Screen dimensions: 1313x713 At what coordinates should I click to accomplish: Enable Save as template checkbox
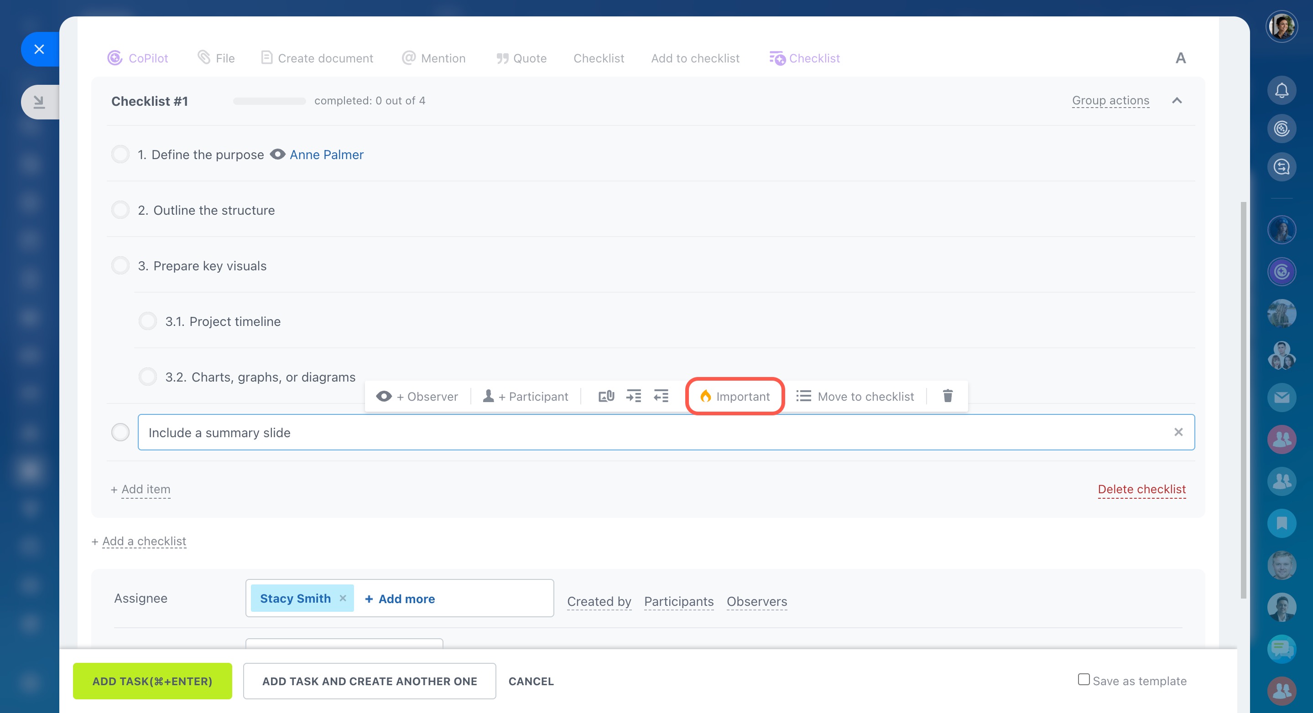click(x=1084, y=679)
